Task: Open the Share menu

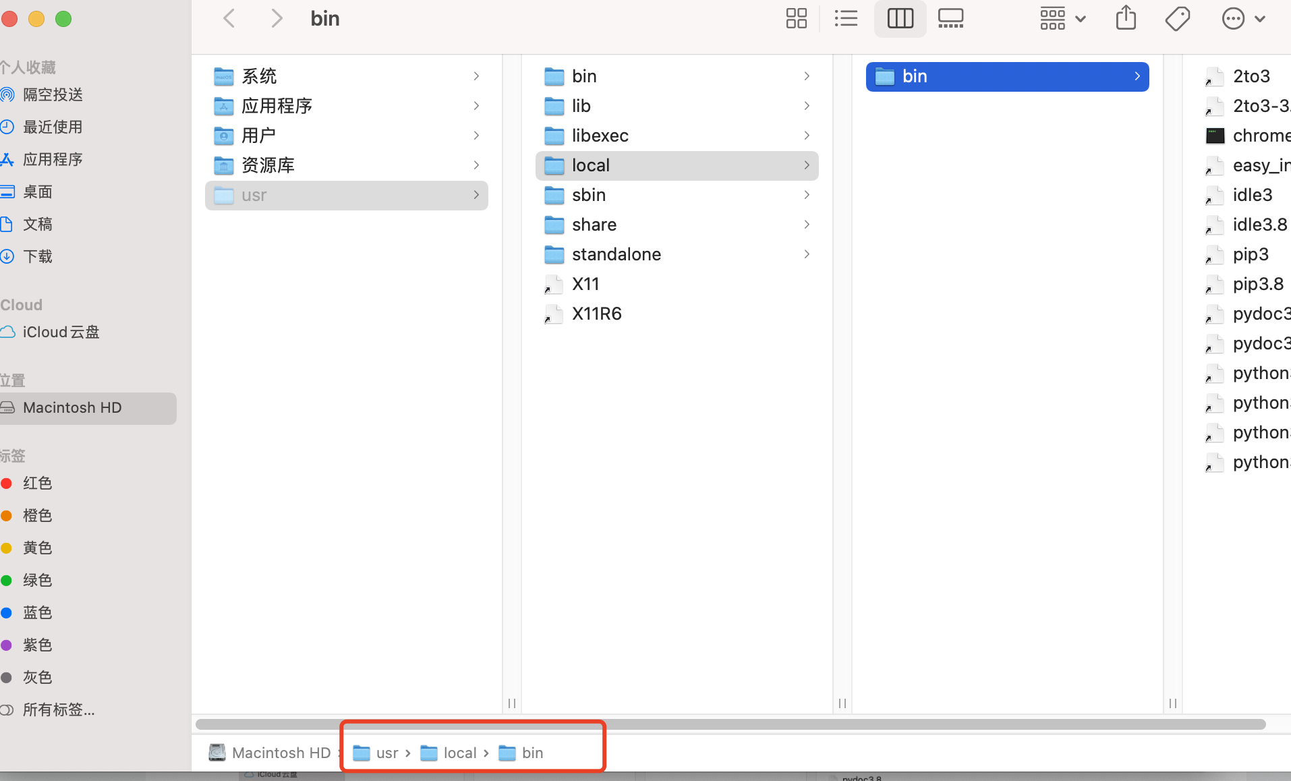Action: [1124, 18]
